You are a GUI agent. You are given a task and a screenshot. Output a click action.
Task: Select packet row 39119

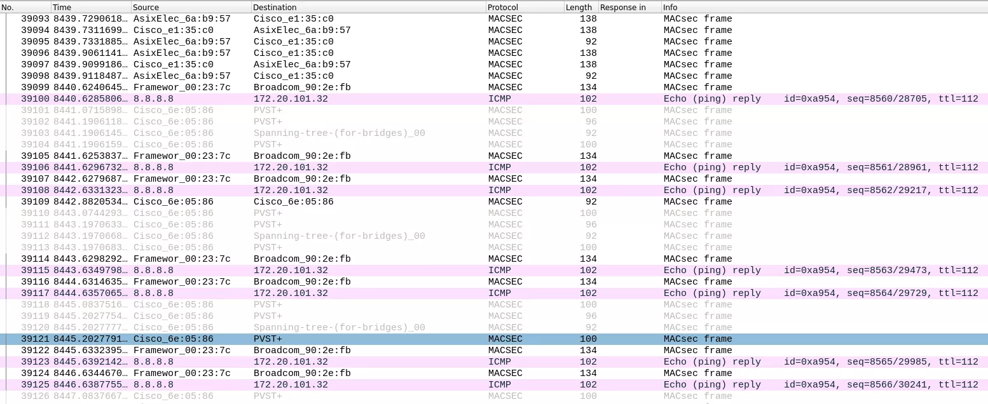pos(494,316)
